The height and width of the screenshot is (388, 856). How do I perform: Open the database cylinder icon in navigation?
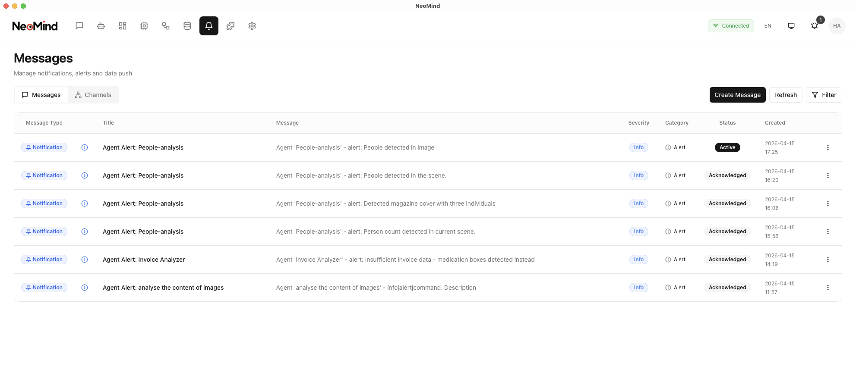click(187, 26)
